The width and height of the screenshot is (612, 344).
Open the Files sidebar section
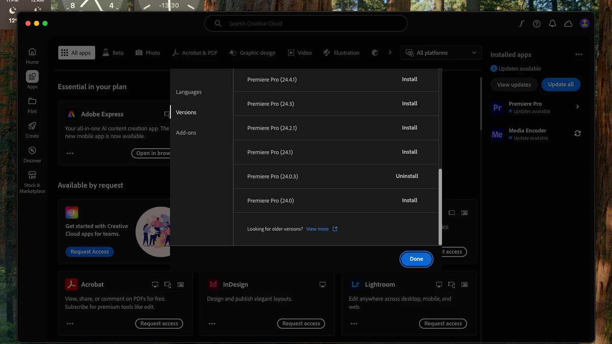(32, 105)
